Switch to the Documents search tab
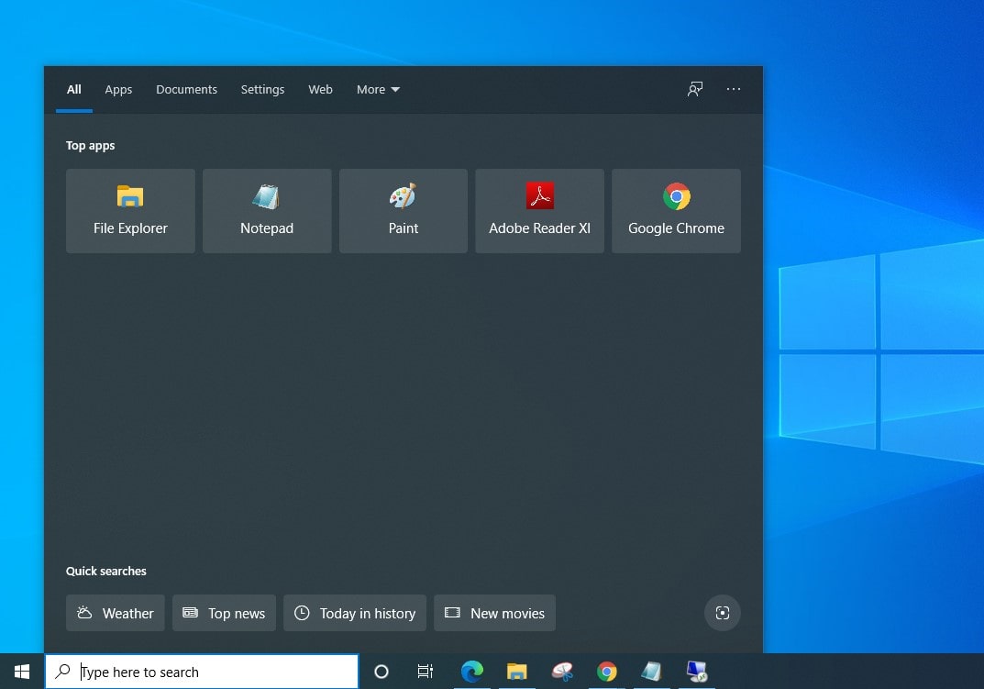This screenshot has width=984, height=689. [186, 89]
